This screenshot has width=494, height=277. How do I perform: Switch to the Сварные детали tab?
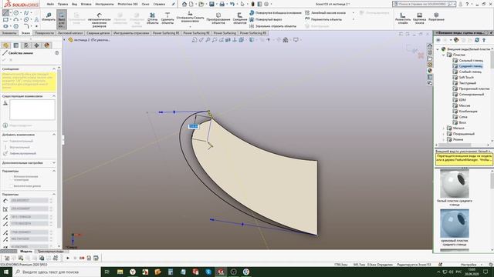98,33
